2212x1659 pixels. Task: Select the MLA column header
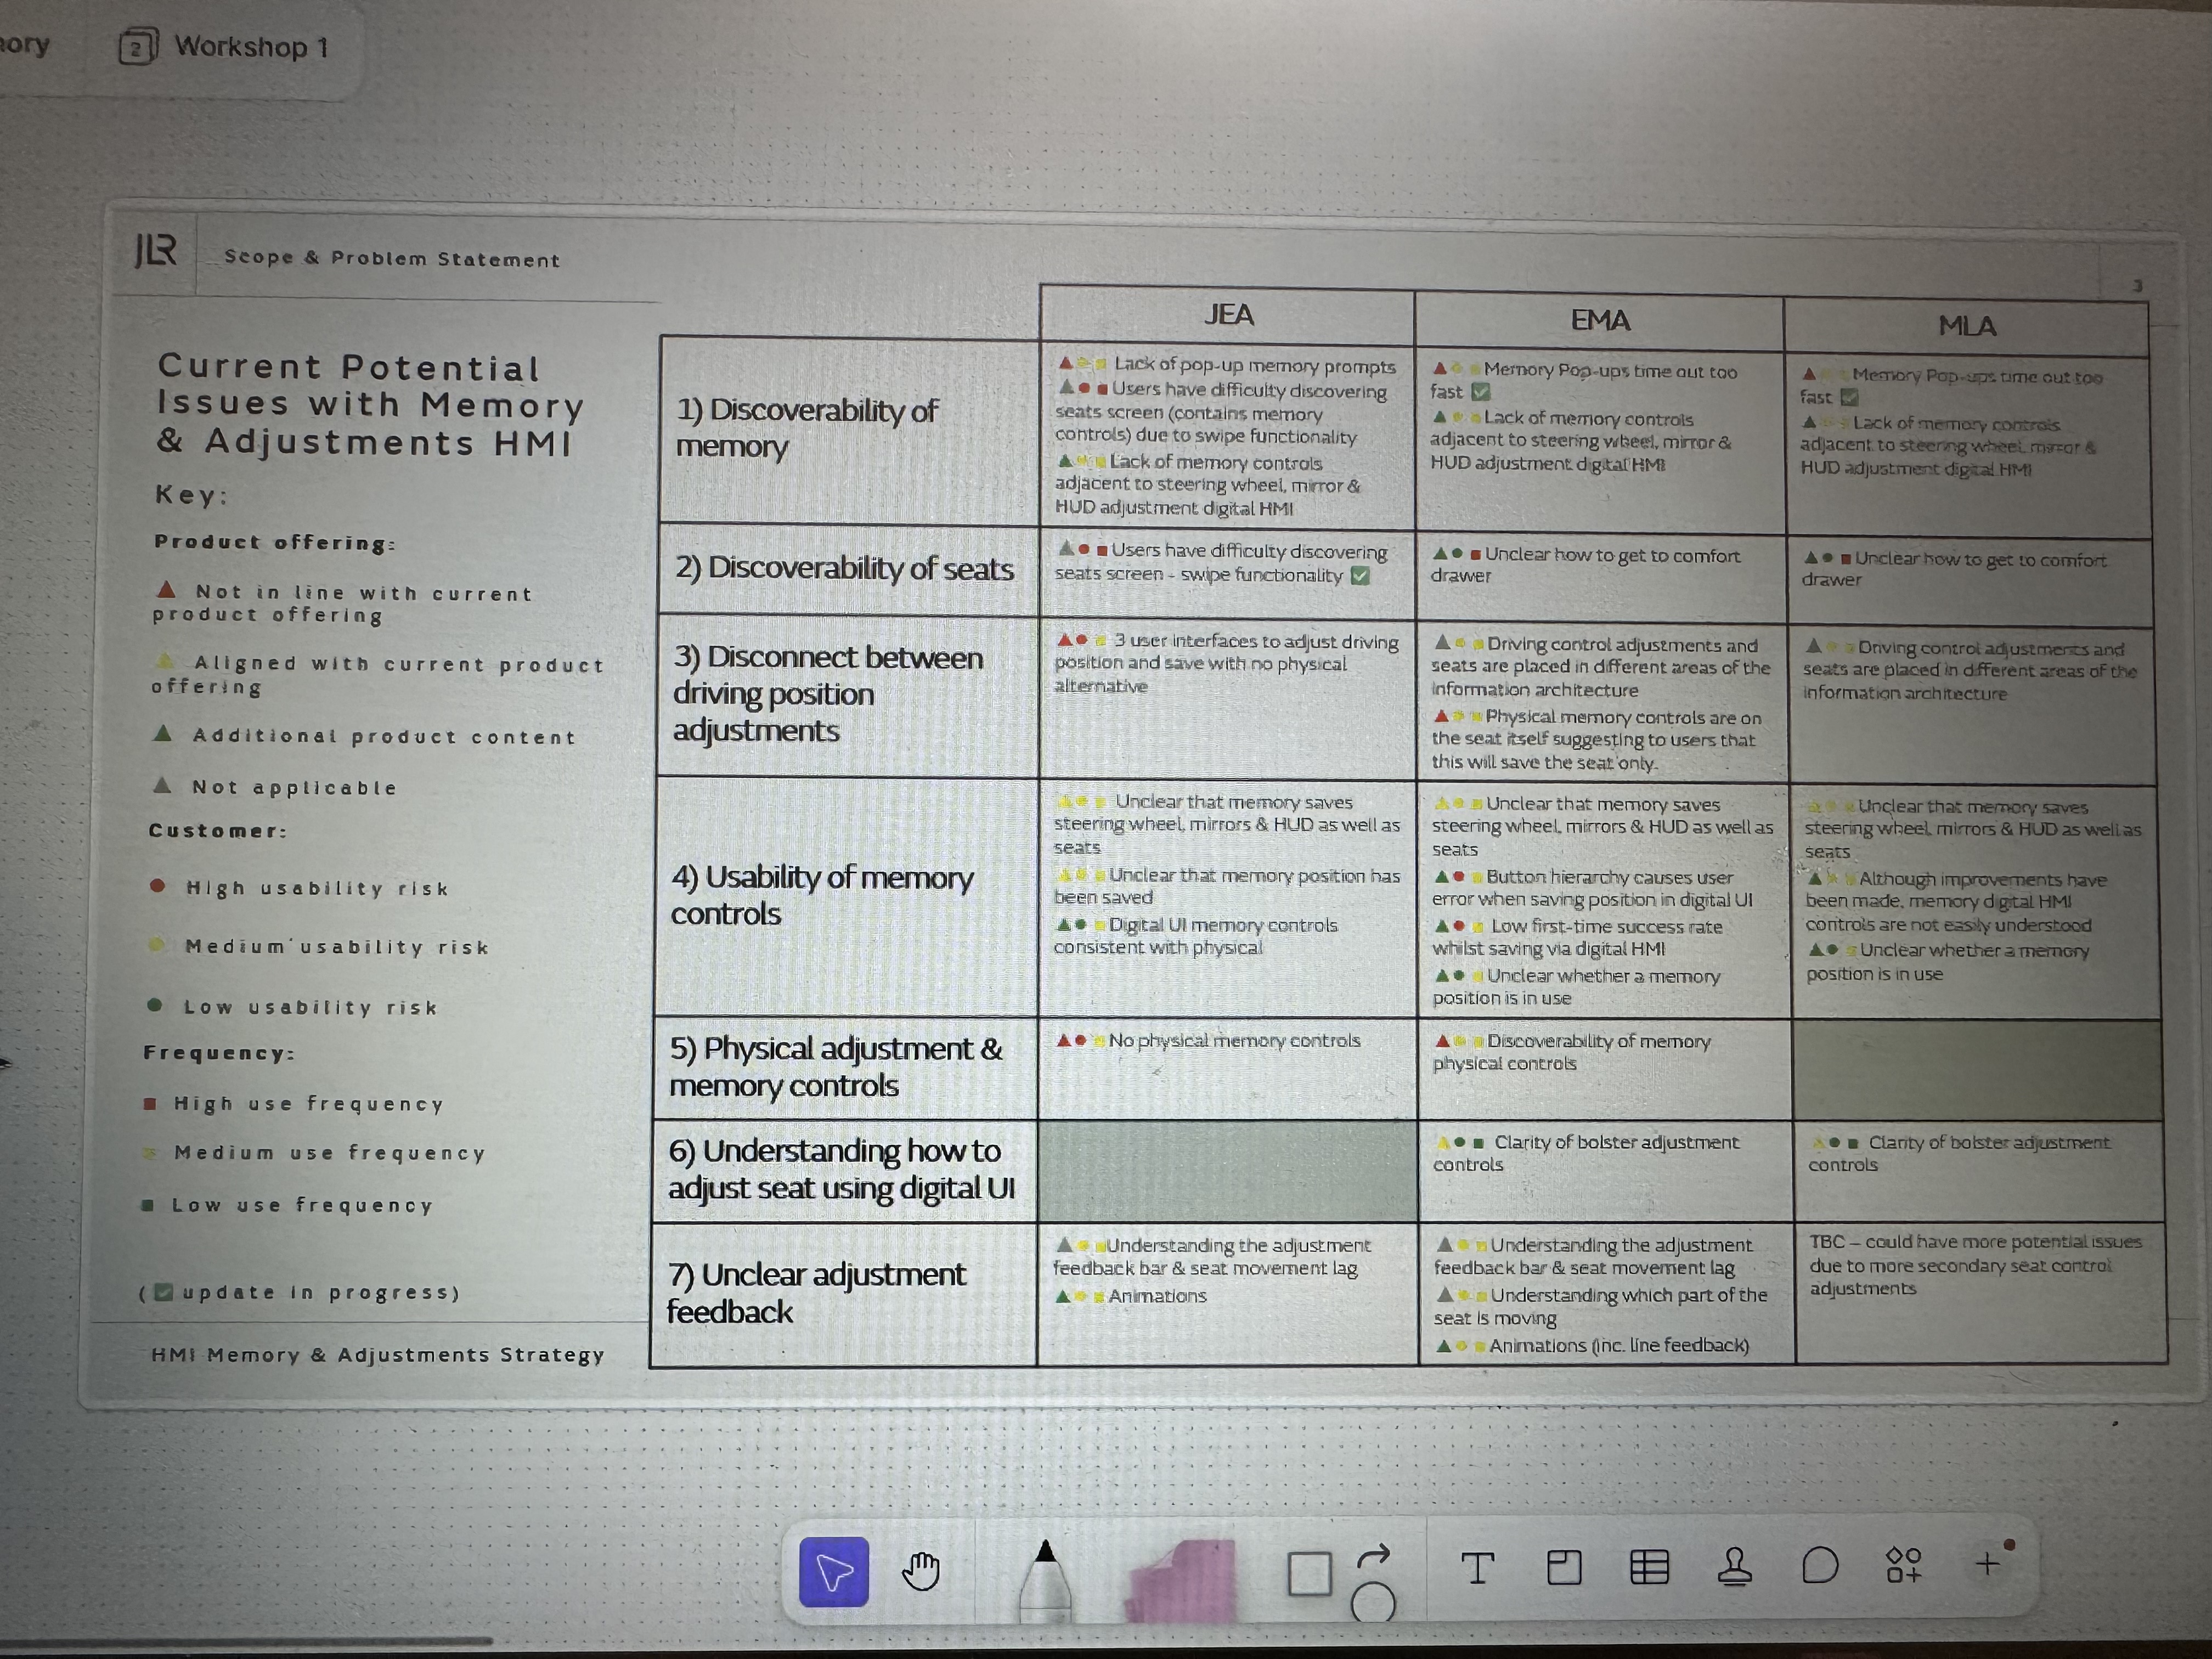[1967, 326]
